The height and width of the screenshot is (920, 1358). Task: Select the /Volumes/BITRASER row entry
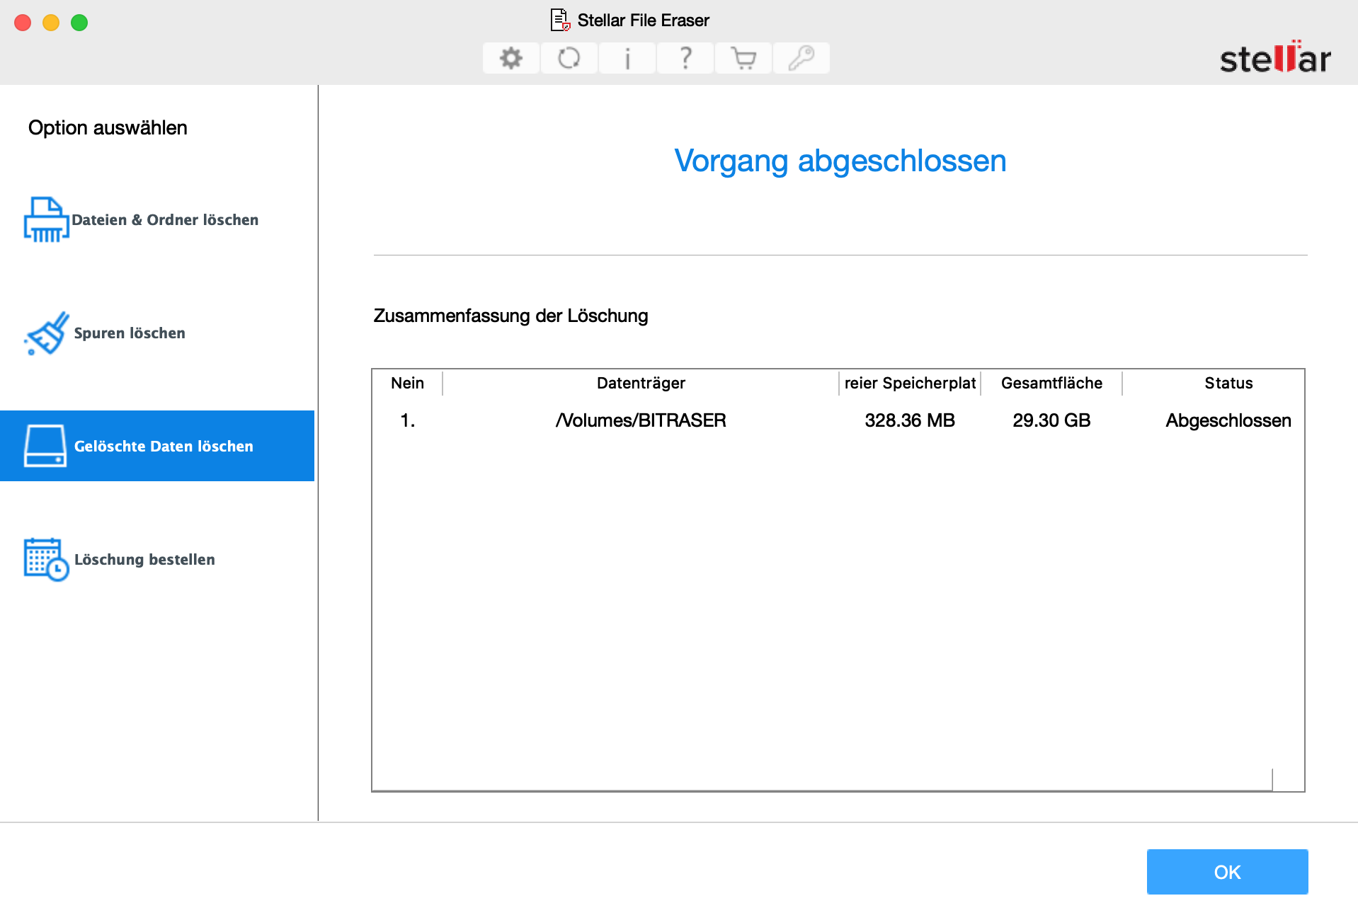point(641,420)
